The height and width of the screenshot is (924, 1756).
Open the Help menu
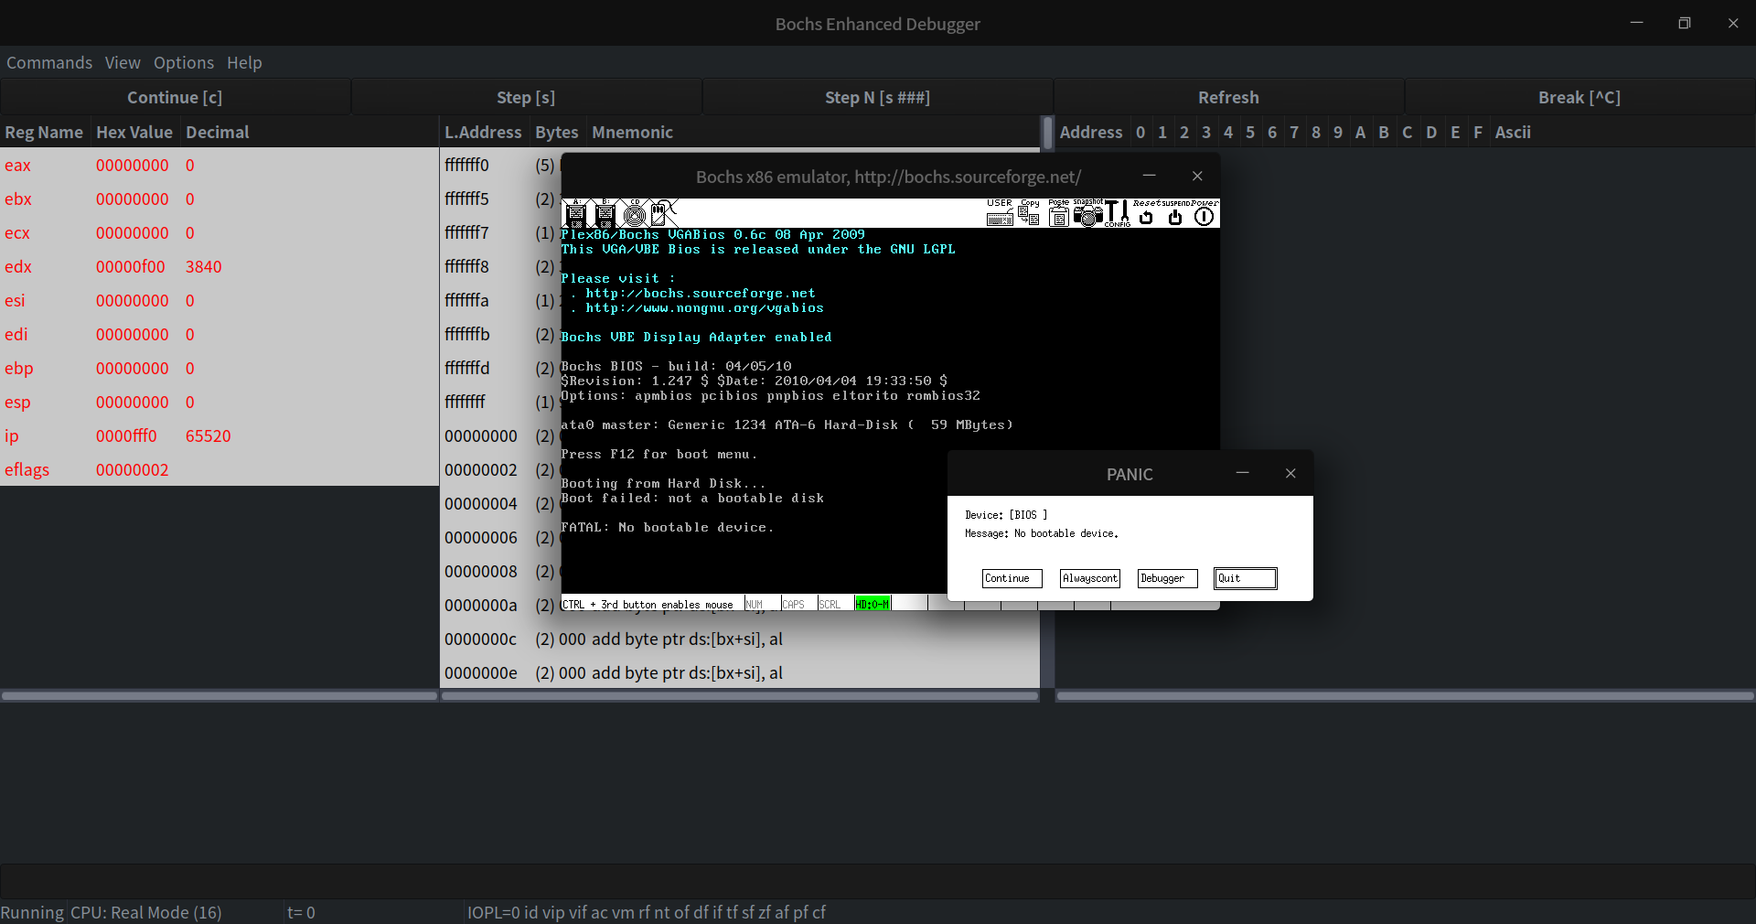click(x=244, y=62)
